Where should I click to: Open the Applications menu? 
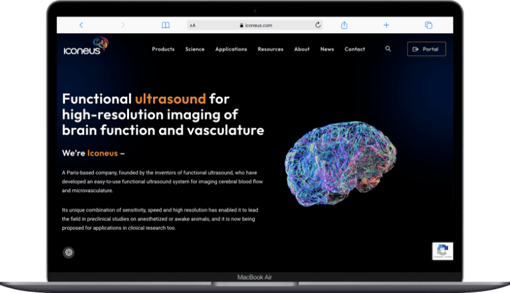231,49
